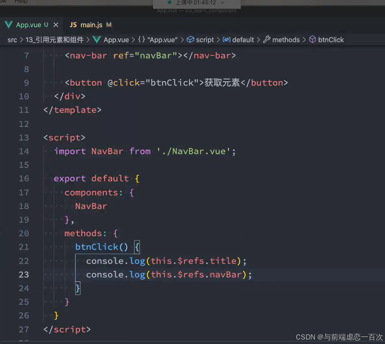This screenshot has width=385, height=344.
Task: Expand the chevron before methods in breadcrumb
Action: coord(258,40)
